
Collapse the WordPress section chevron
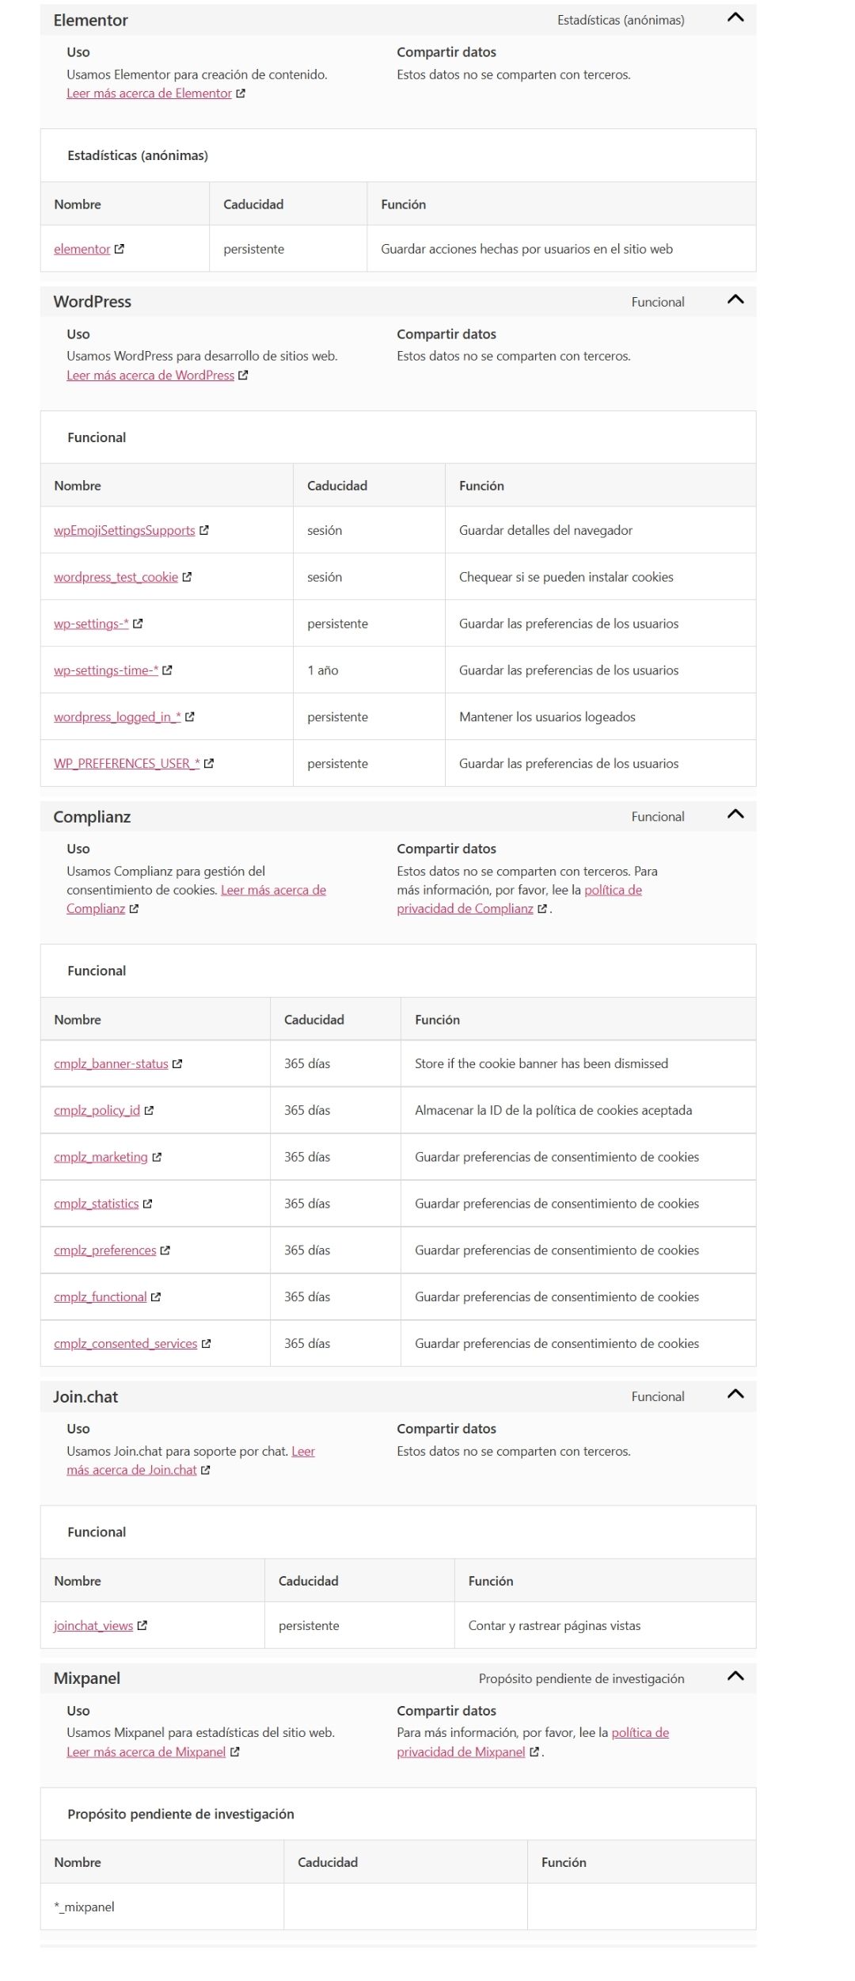(x=735, y=300)
